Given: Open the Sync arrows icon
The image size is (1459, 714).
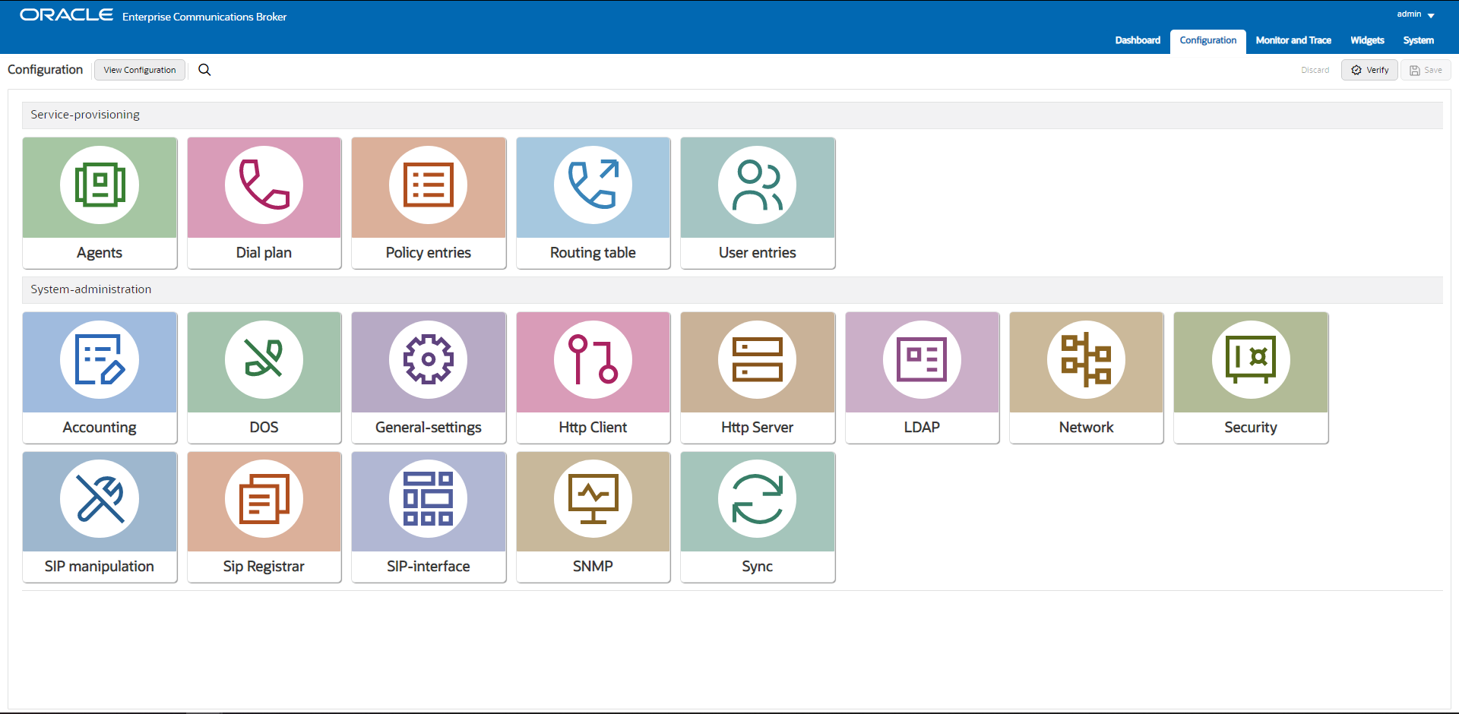Looking at the screenshot, I should [758, 499].
